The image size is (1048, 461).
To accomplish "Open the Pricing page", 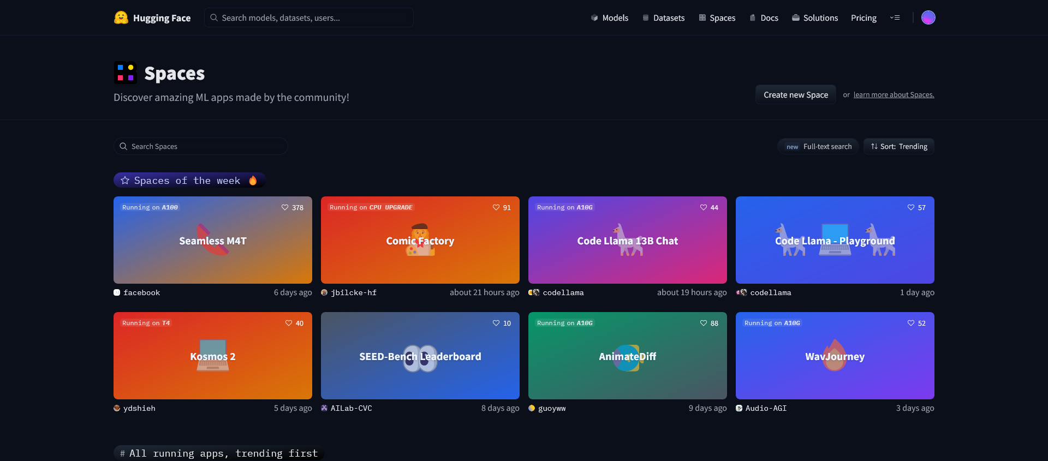I will point(864,18).
